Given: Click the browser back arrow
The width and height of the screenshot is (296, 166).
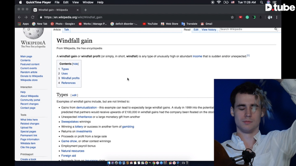Looking at the screenshot, I should click(19, 18).
